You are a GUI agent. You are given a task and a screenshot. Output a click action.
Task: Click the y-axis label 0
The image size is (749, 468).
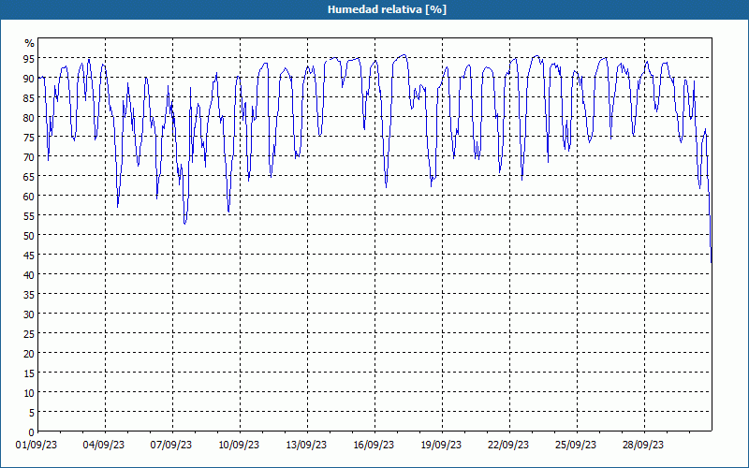click(32, 432)
